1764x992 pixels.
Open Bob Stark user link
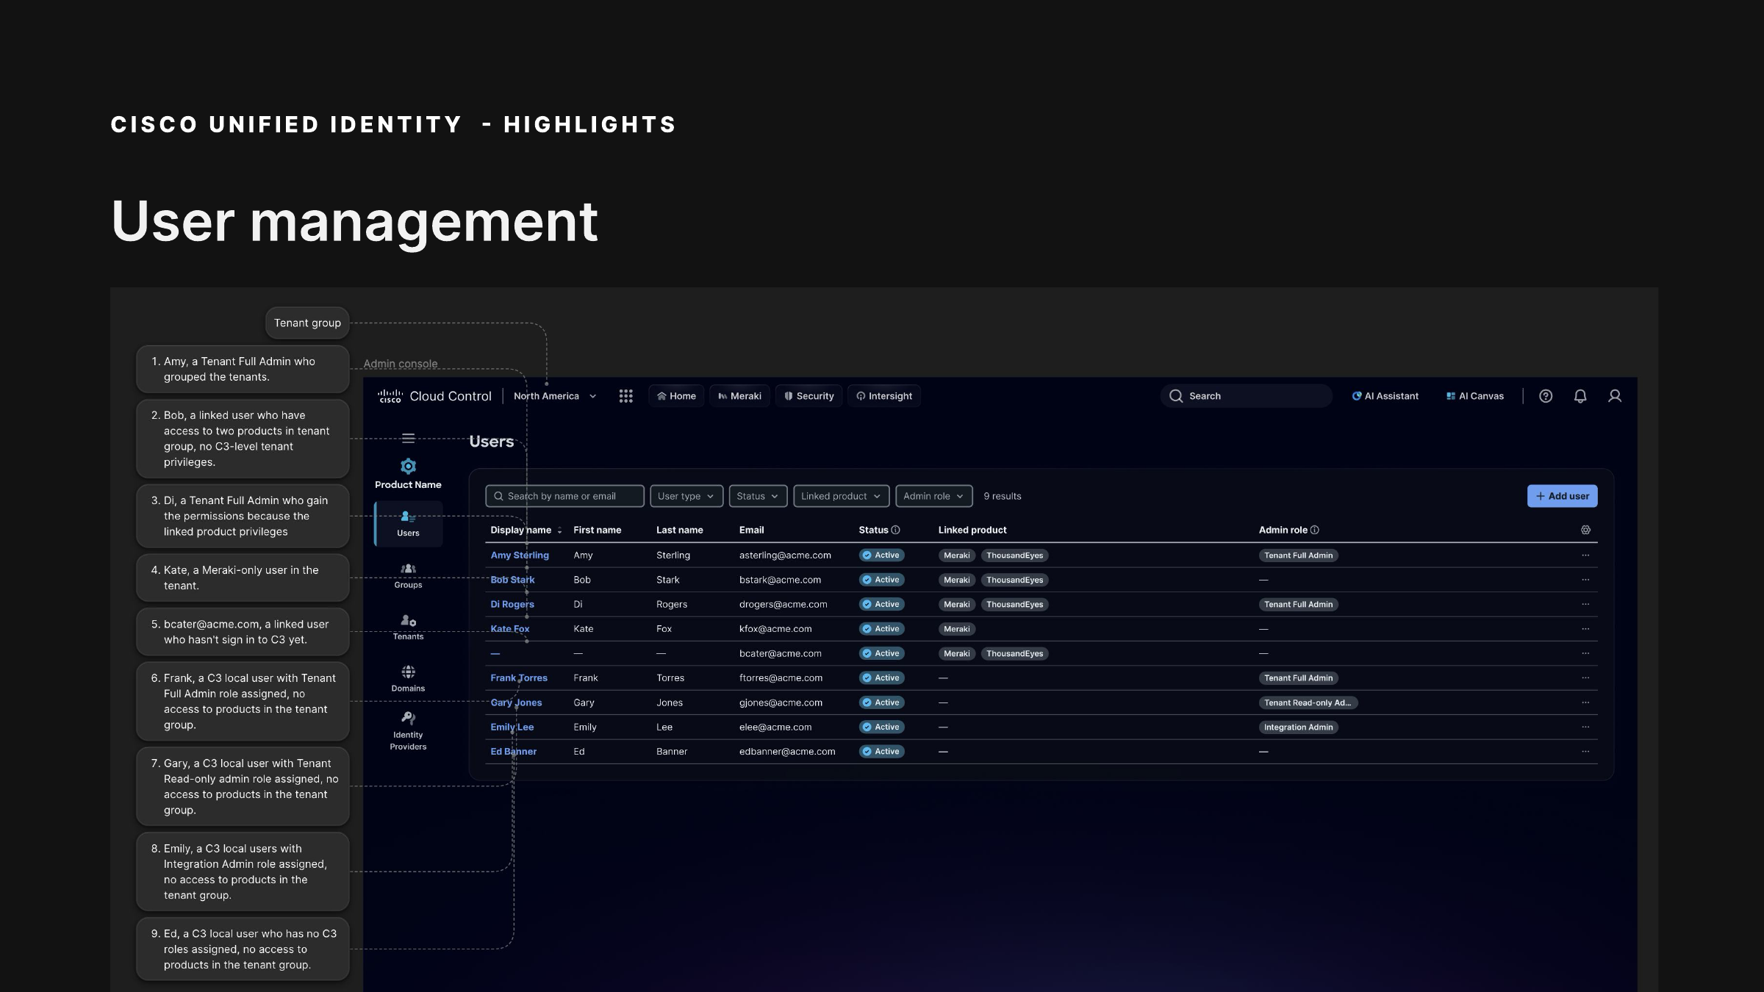pyautogui.click(x=512, y=580)
